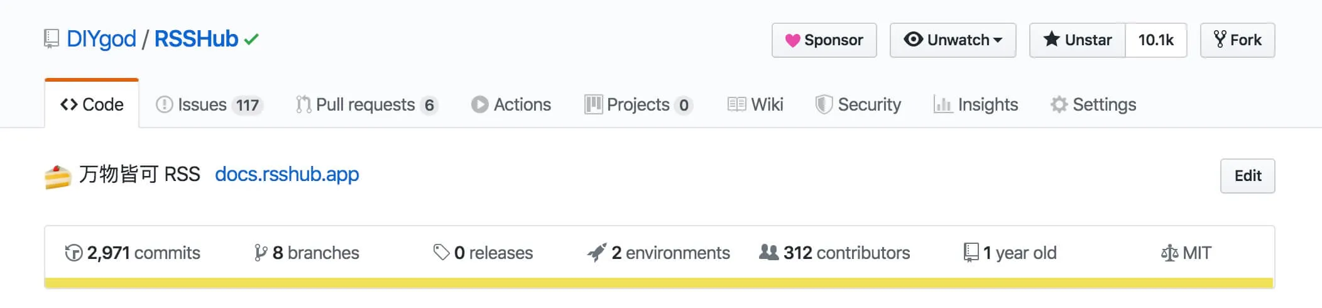Click the green checkmark beside RSSHub
This screenshot has height=308, width=1322.
pyautogui.click(x=252, y=40)
